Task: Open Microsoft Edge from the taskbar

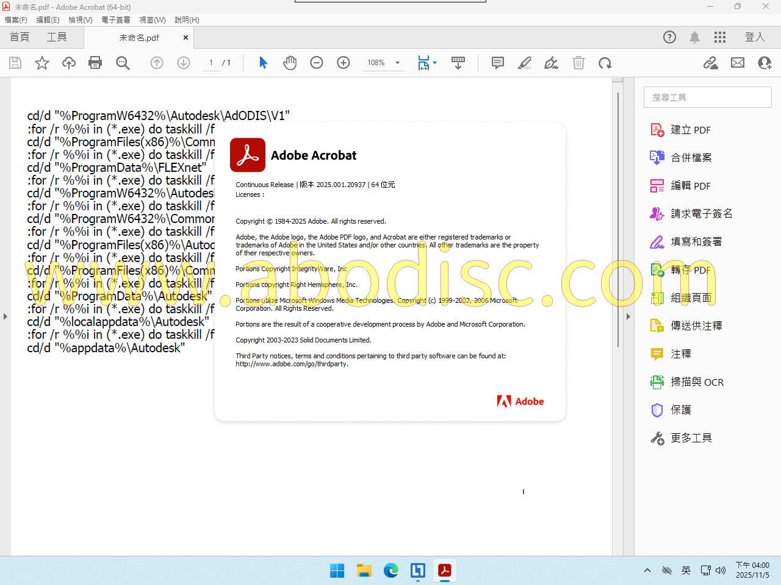Action: (x=391, y=570)
